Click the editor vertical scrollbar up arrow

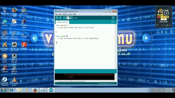116,25
